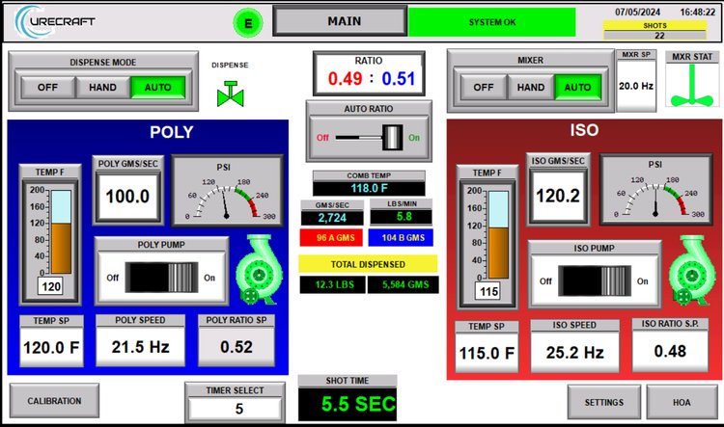Screen dimensions: 724x427
Task: Click the POLY GMS/SEC value 100.0
Action: (127, 196)
